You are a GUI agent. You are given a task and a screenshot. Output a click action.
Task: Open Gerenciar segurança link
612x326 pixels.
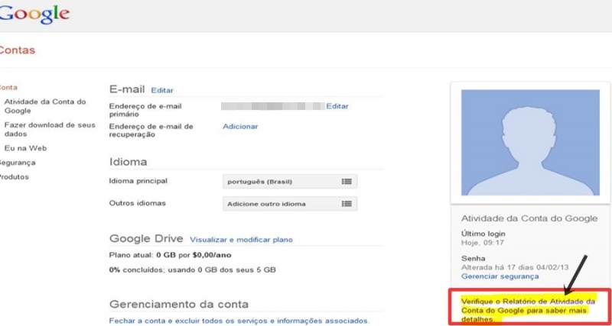click(x=500, y=276)
